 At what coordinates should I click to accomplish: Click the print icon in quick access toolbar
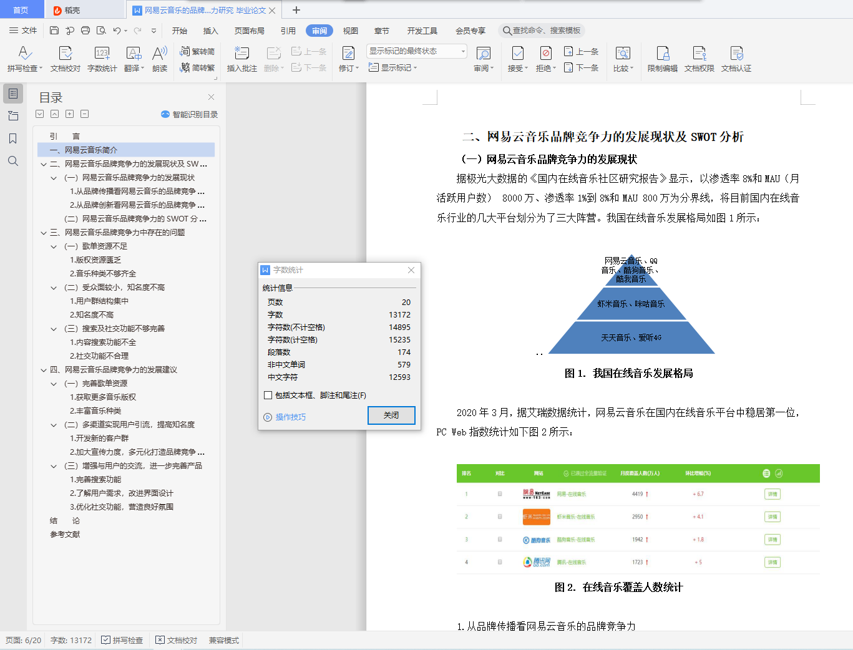(85, 31)
